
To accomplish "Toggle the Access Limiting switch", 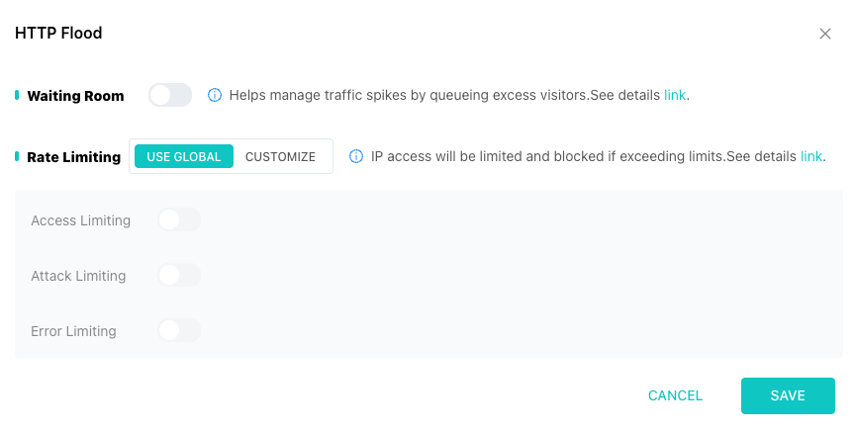I will click(x=179, y=220).
